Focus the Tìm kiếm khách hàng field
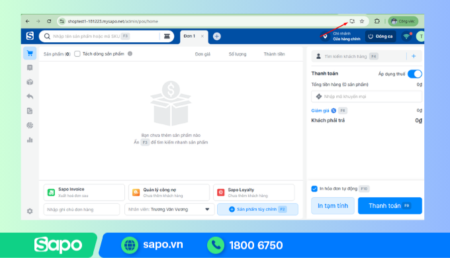Screen dimensions: 450x258 (x=359, y=56)
